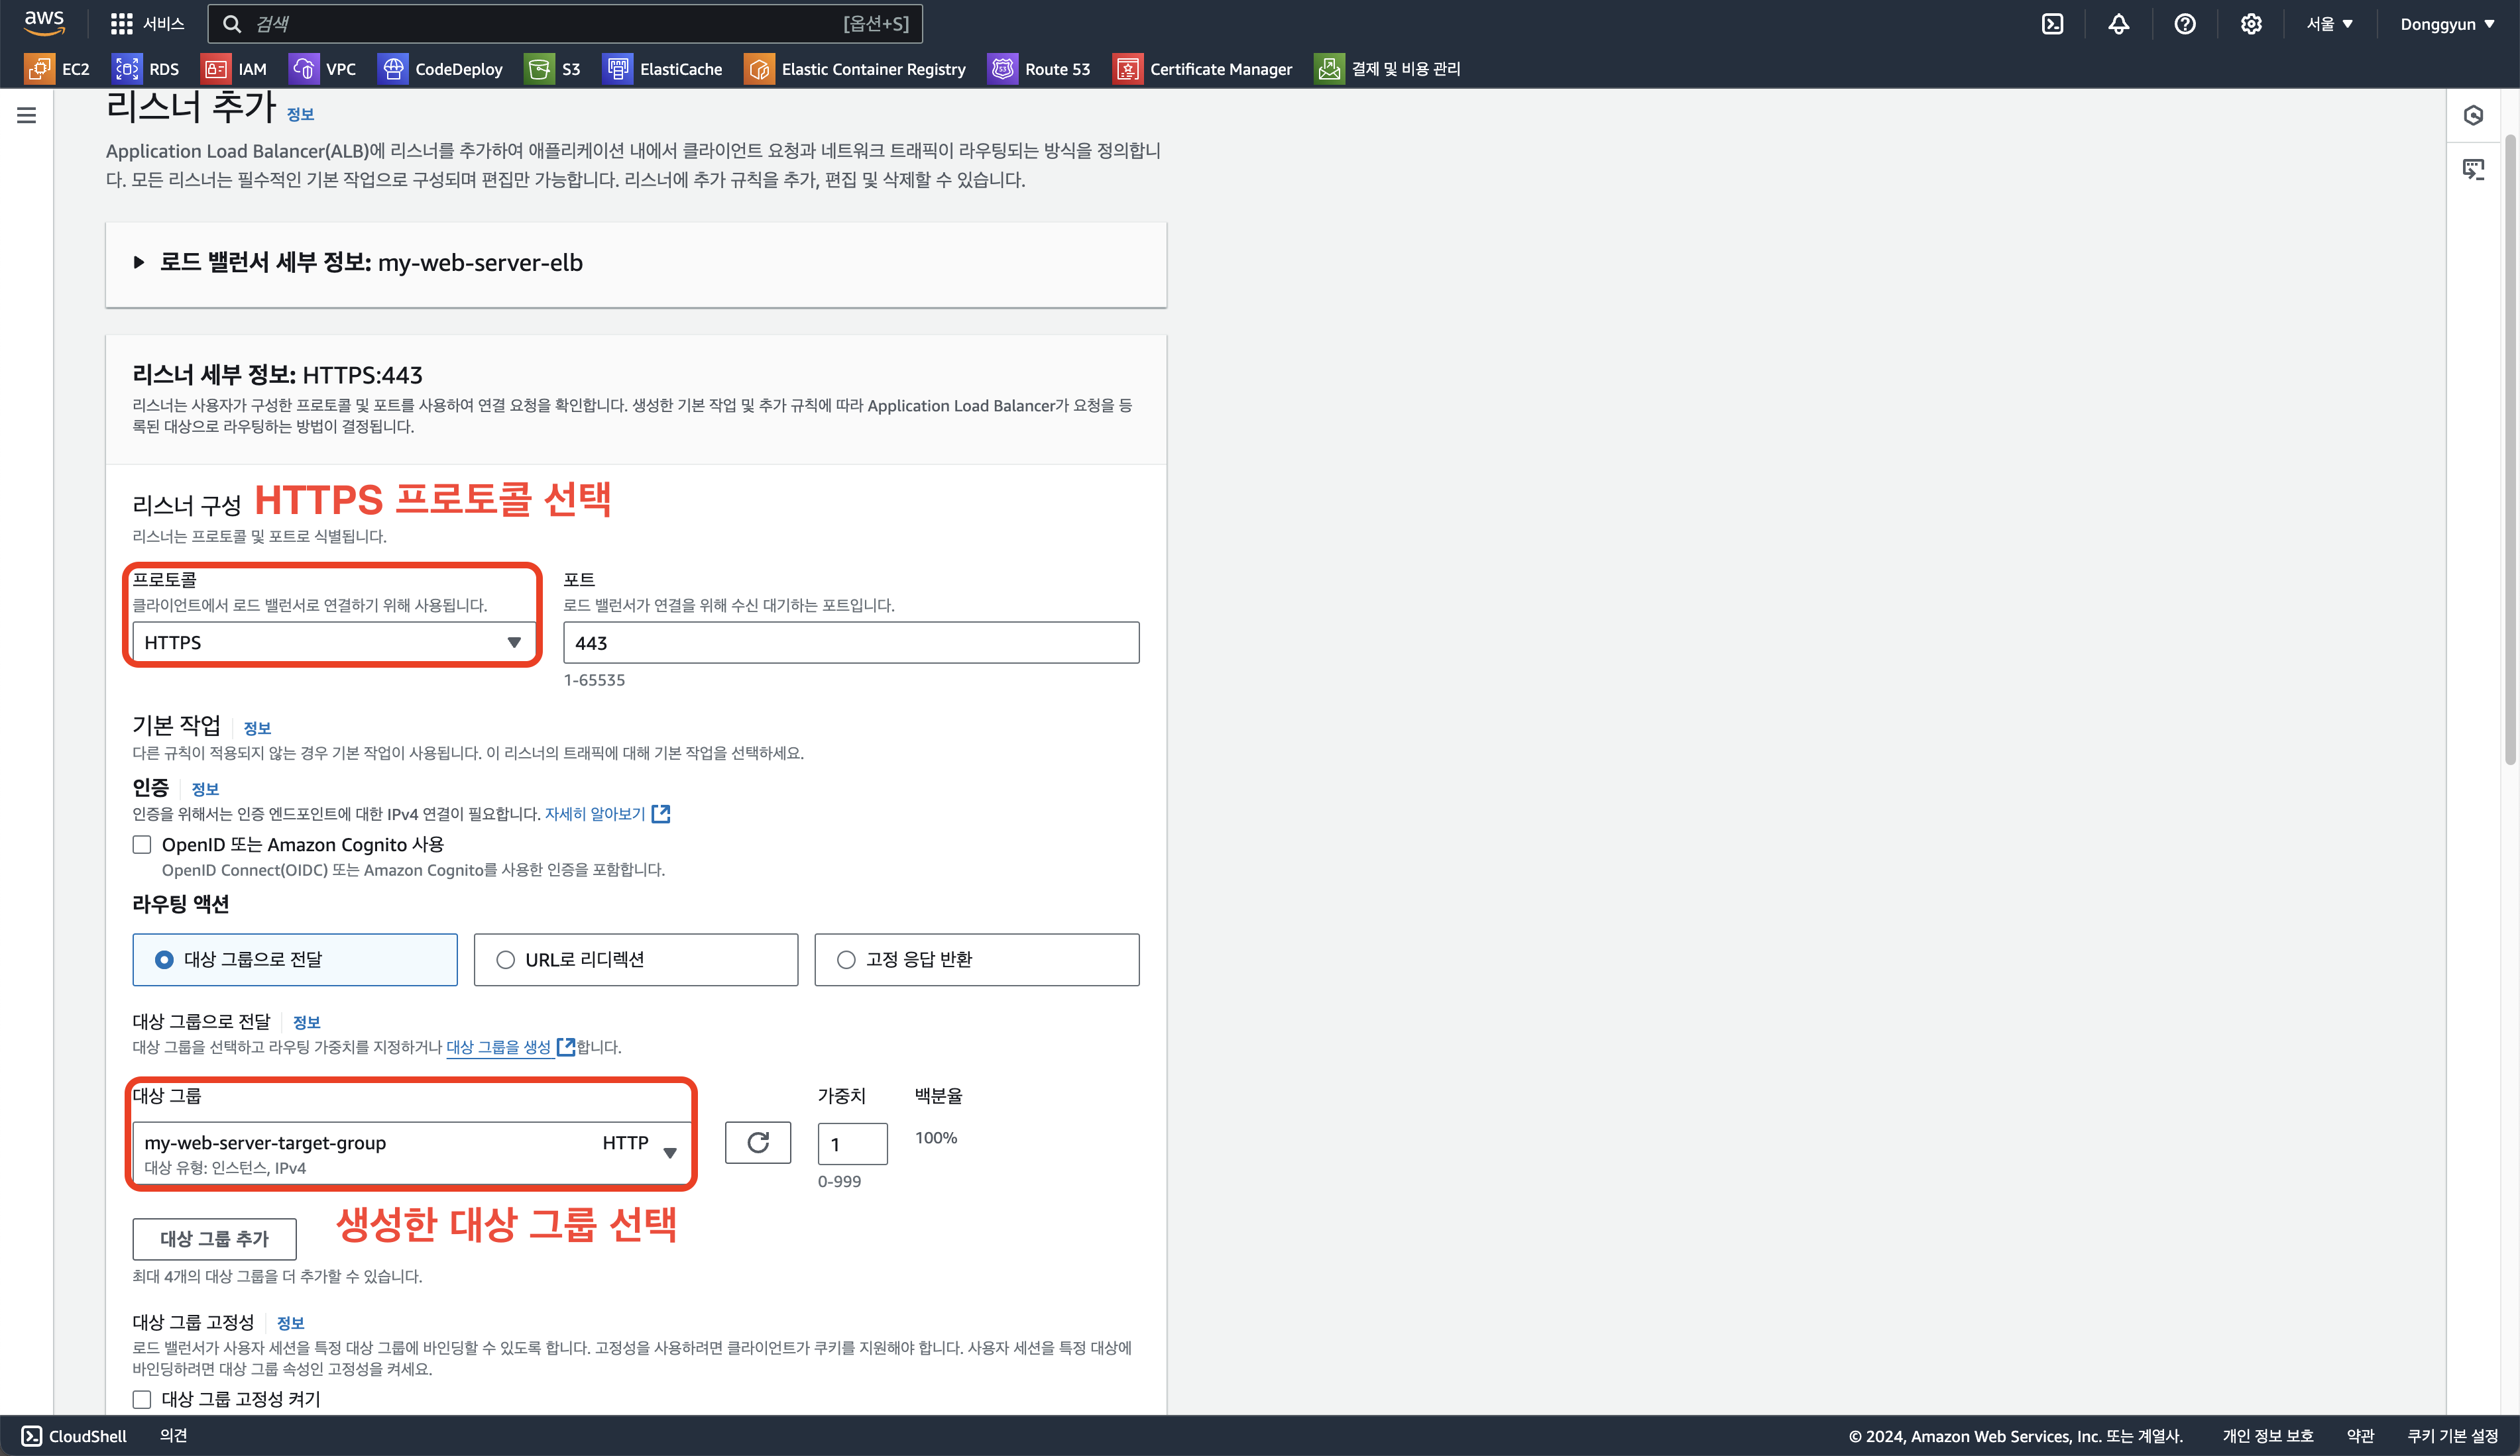Click the Certificate Manager shortcut icon
The image size is (2520, 1456).
pyautogui.click(x=1127, y=69)
